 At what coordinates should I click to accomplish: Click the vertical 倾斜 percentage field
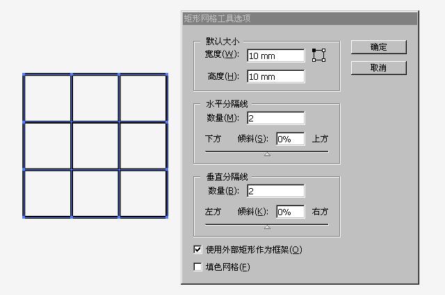click(290, 212)
